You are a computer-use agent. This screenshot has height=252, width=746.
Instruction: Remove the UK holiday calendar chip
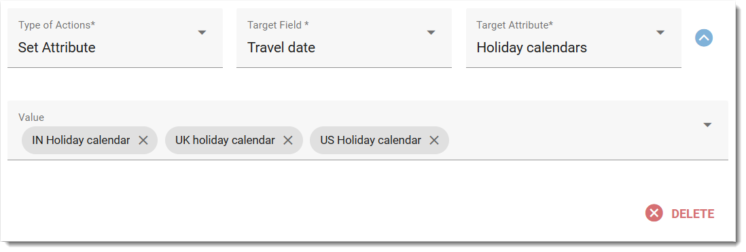tap(288, 140)
